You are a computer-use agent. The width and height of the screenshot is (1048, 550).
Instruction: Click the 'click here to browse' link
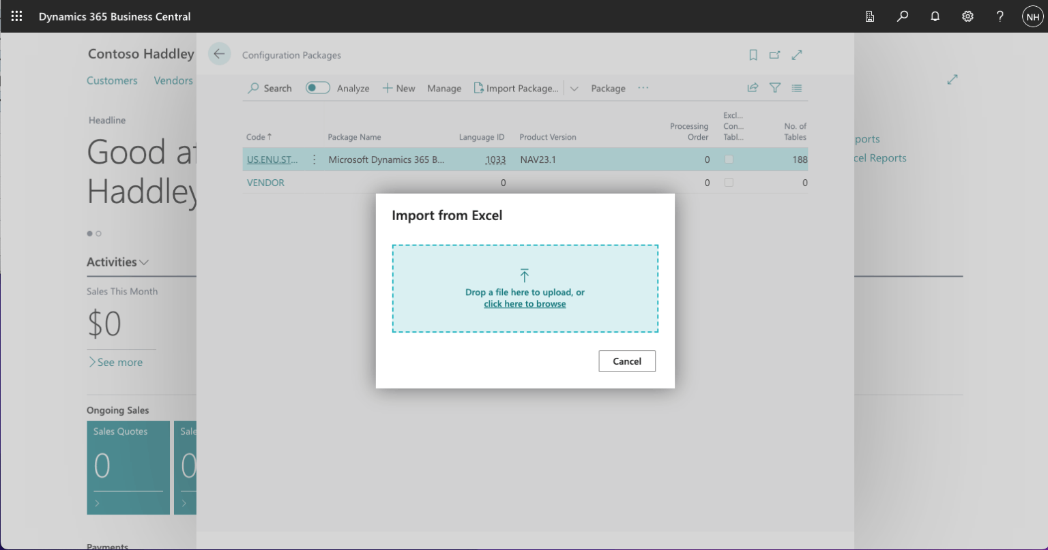coord(525,304)
